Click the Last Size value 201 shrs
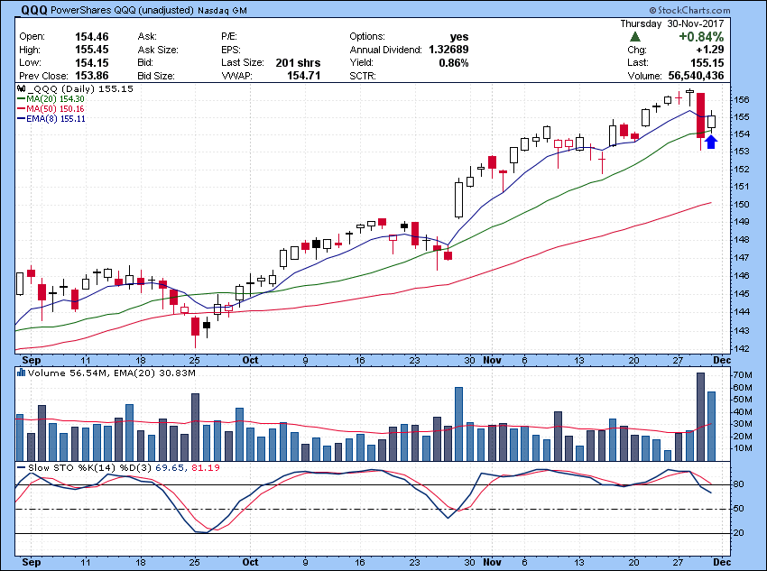This screenshot has height=571, width=767. 298,62
